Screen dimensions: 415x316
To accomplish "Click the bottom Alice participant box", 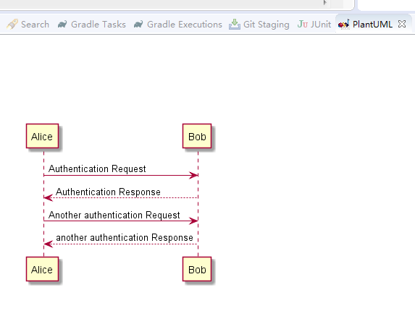I will coord(42,269).
